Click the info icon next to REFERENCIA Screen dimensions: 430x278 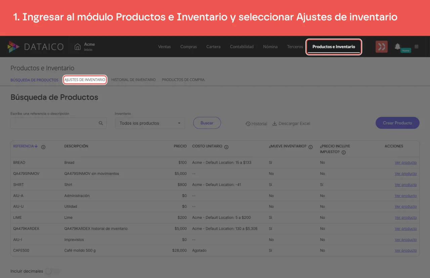[x=43, y=147]
